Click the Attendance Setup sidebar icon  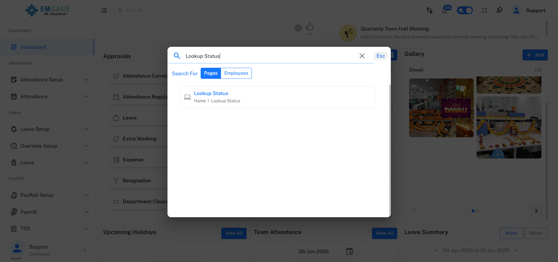coord(14,79)
